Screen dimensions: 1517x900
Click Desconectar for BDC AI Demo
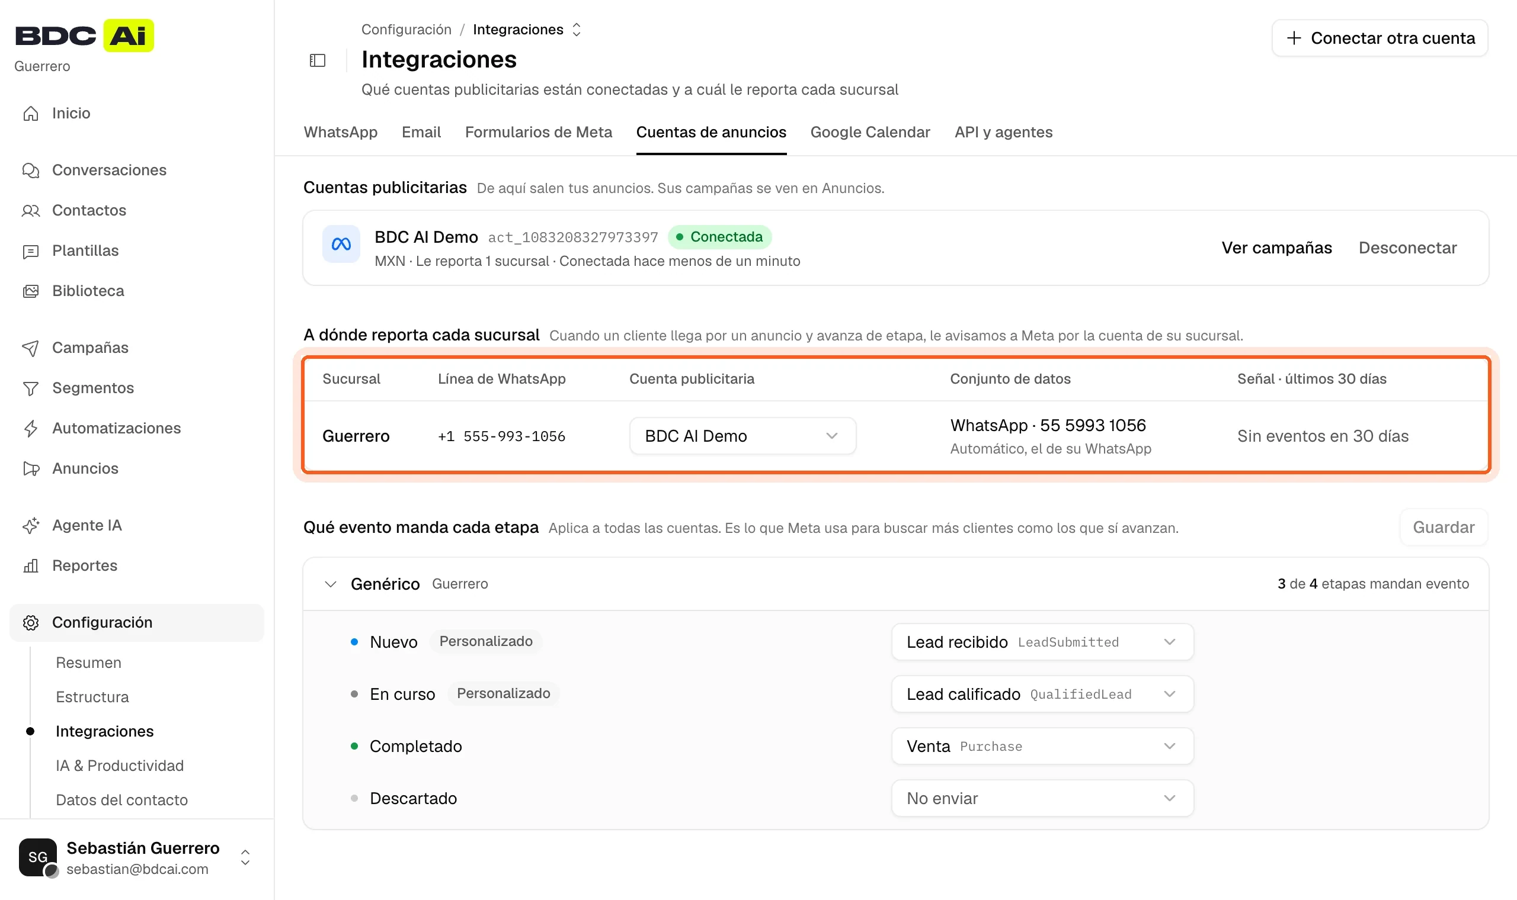click(x=1407, y=248)
